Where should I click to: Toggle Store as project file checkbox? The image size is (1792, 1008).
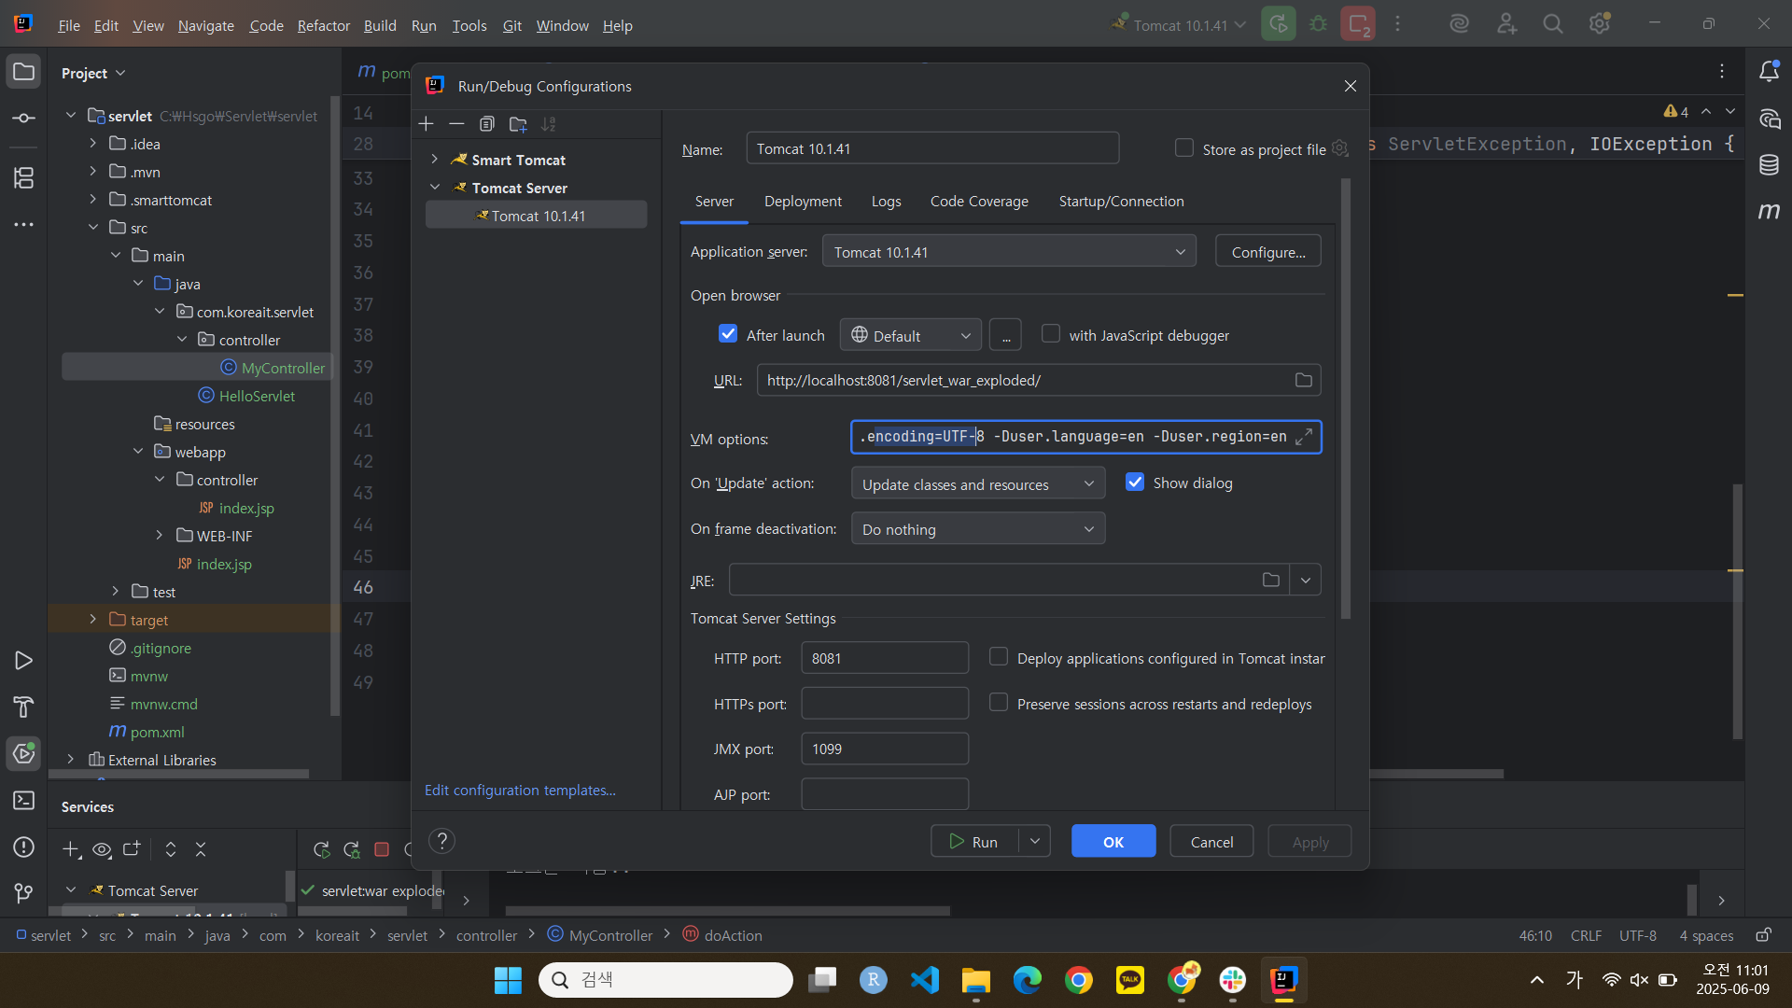[1184, 148]
